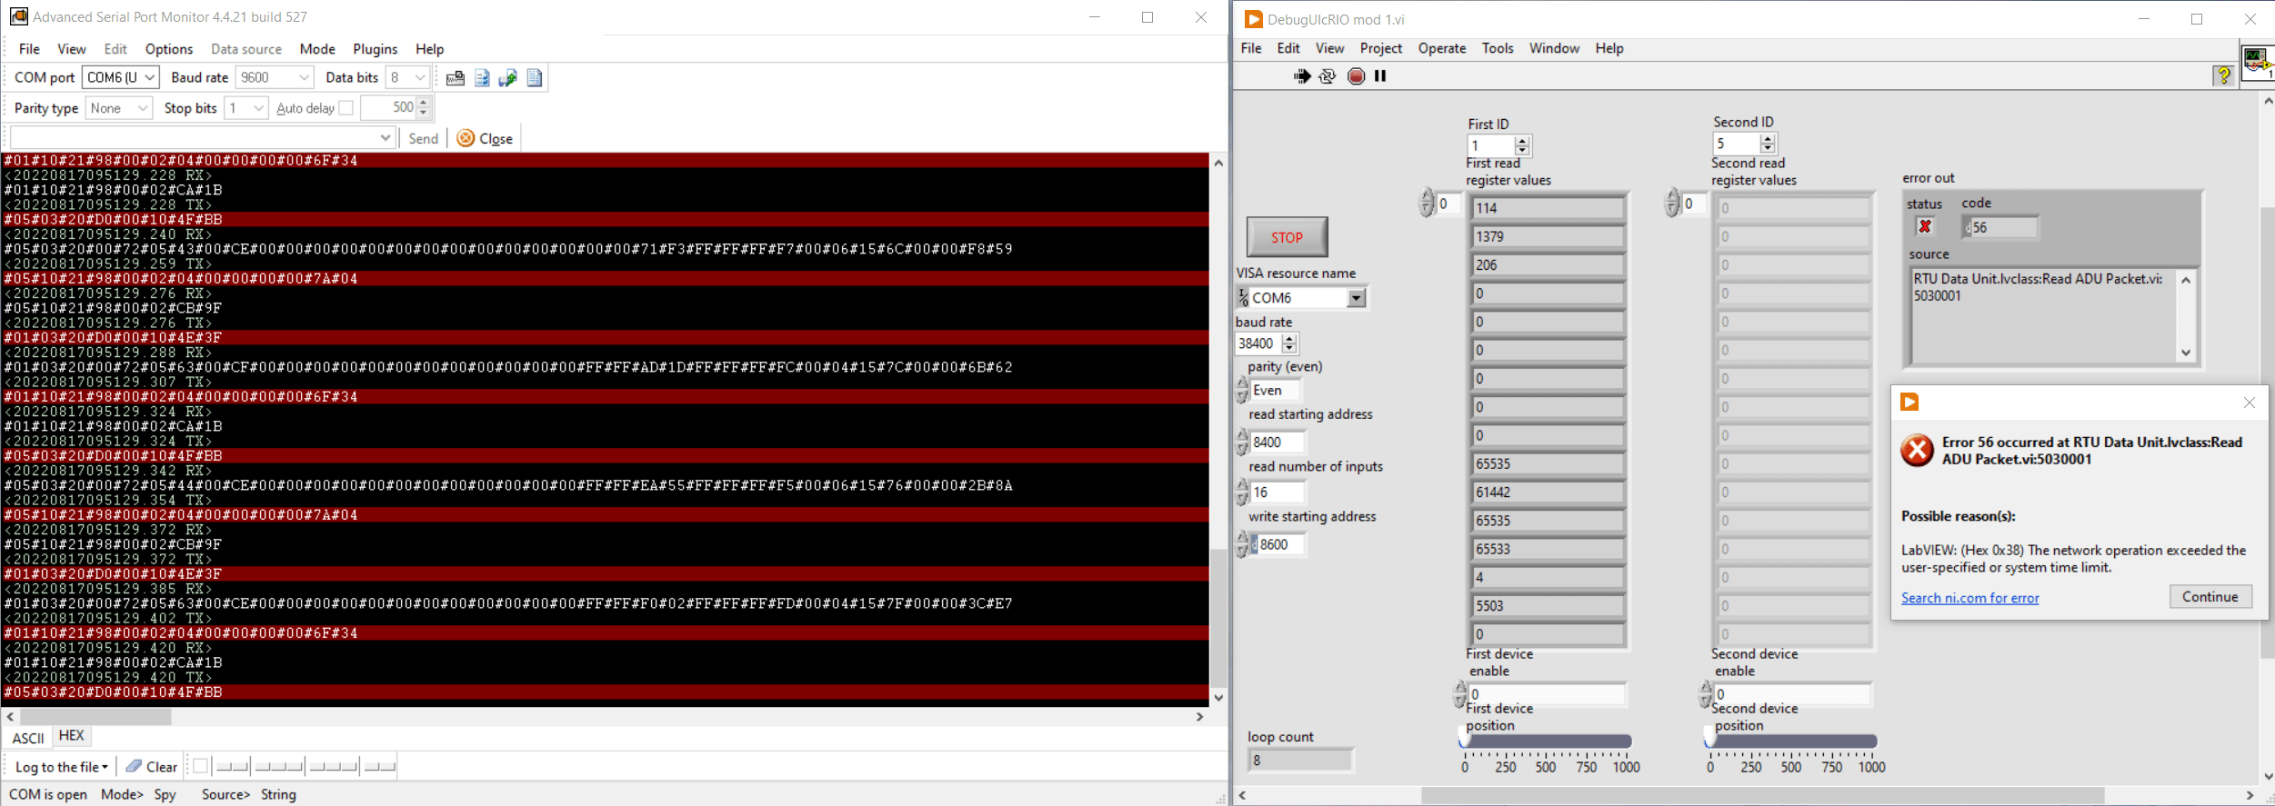Open LabVIEW Project menu
Image resolution: width=2275 pixels, height=806 pixels.
click(x=1381, y=48)
